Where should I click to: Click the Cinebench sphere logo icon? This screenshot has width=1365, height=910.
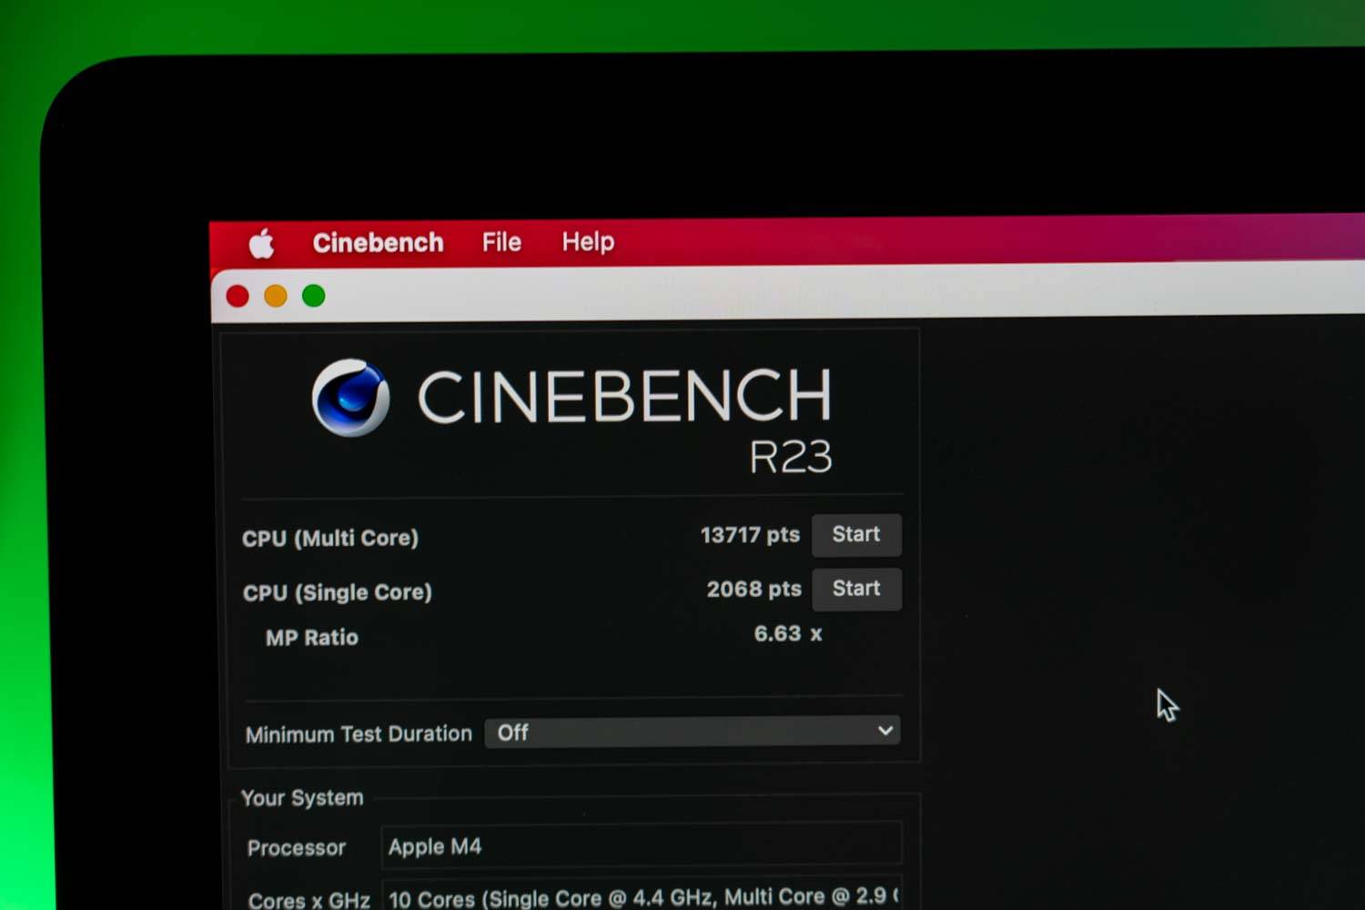(x=350, y=398)
